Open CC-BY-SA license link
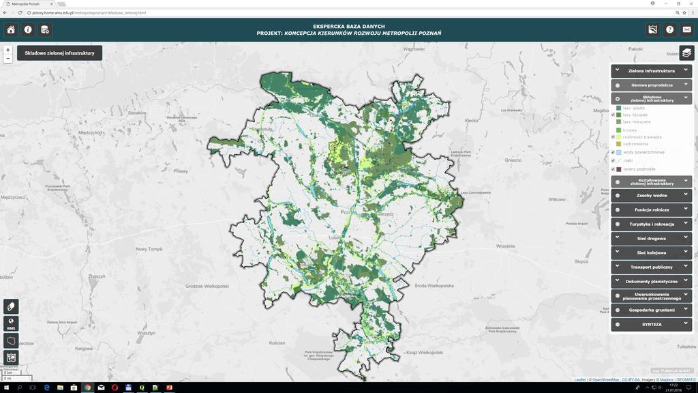The height and width of the screenshot is (393, 698). [631, 379]
